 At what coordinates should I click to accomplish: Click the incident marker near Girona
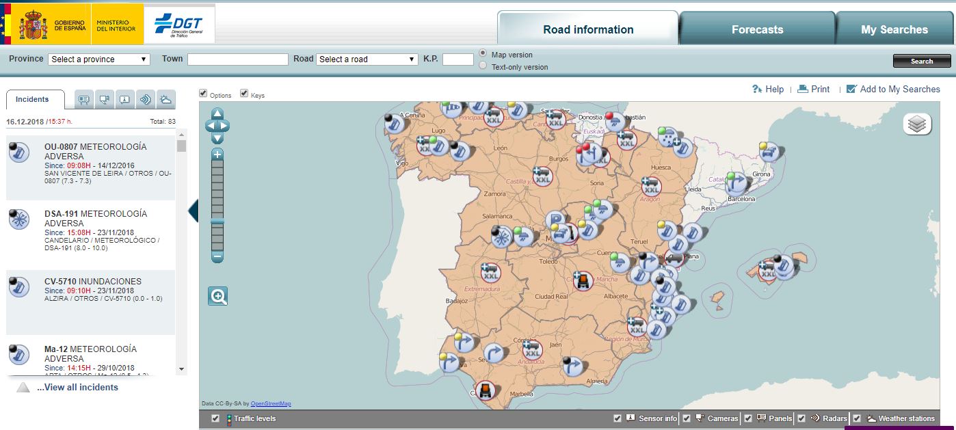(x=769, y=152)
